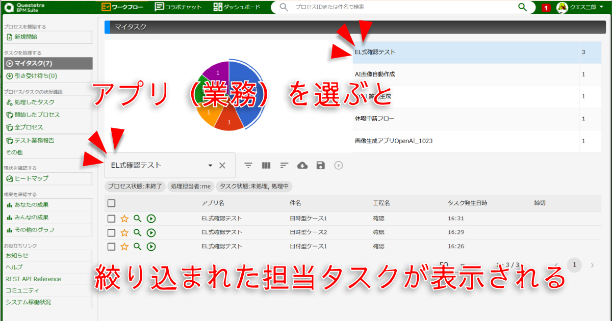Open the column display settings icon
This screenshot has height=321, width=612.
[x=266, y=165]
